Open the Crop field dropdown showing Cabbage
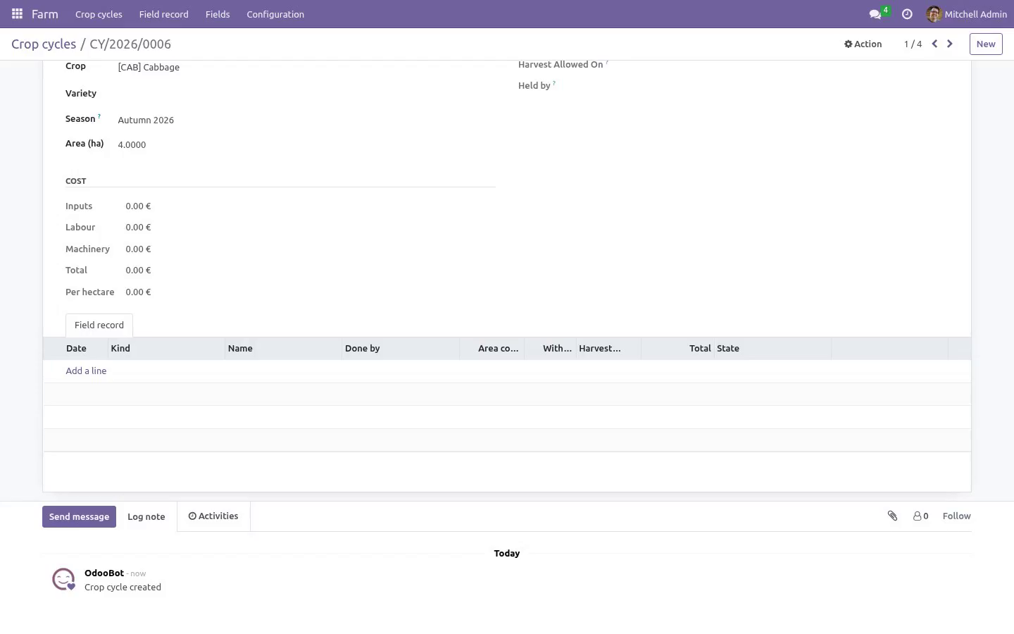Viewport: 1014px width, 634px height. click(x=306, y=68)
